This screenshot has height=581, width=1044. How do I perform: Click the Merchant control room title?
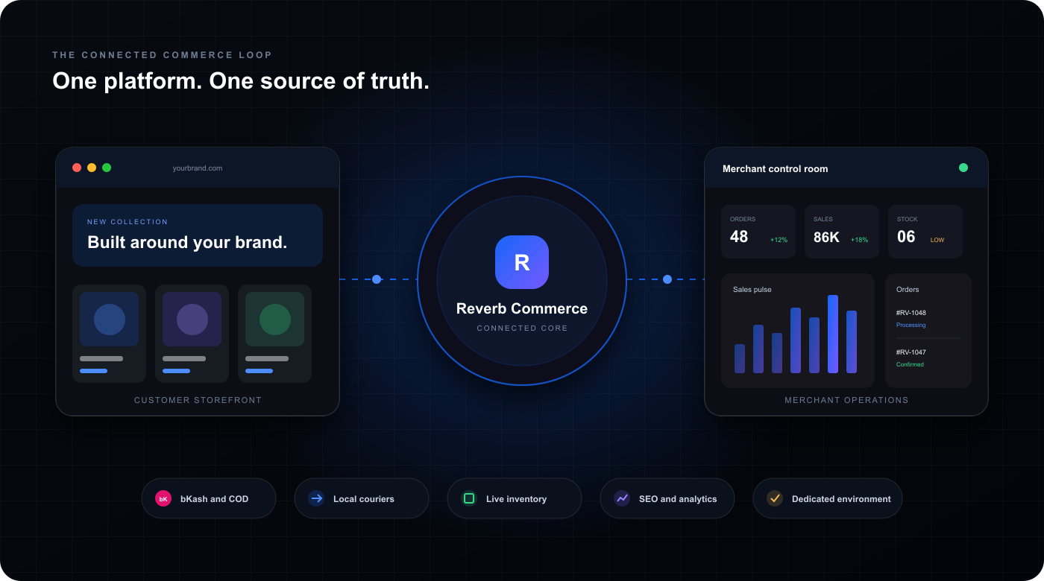[x=776, y=169]
